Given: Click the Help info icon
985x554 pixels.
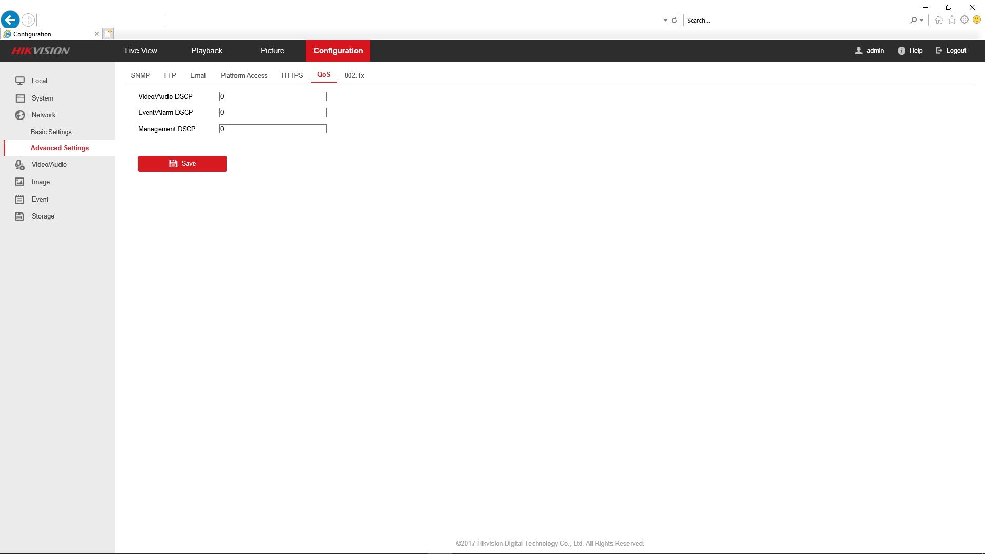Looking at the screenshot, I should [901, 51].
